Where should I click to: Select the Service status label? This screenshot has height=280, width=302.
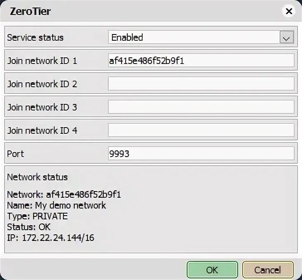click(x=35, y=37)
